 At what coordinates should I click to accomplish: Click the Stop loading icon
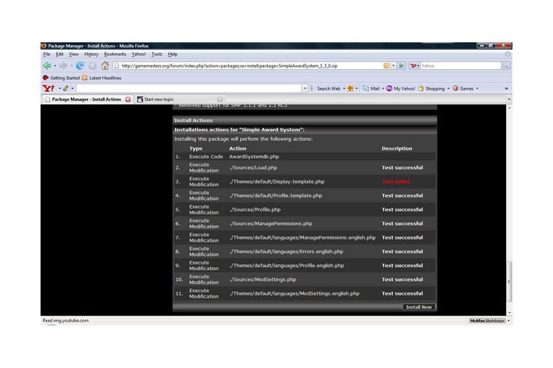pyautogui.click(x=93, y=66)
